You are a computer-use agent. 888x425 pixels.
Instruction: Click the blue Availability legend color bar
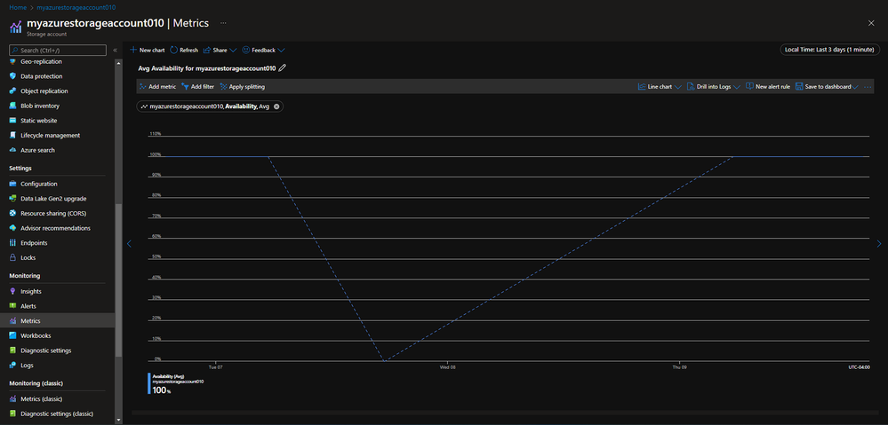click(149, 383)
